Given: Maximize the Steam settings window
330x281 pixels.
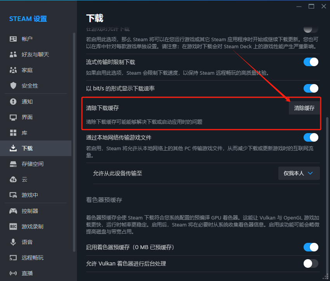Looking at the screenshot, I should tap(311, 6).
